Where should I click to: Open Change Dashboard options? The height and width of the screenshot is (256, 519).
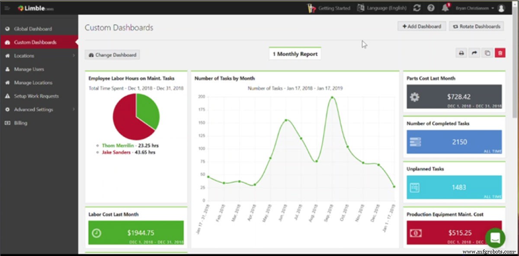click(112, 55)
